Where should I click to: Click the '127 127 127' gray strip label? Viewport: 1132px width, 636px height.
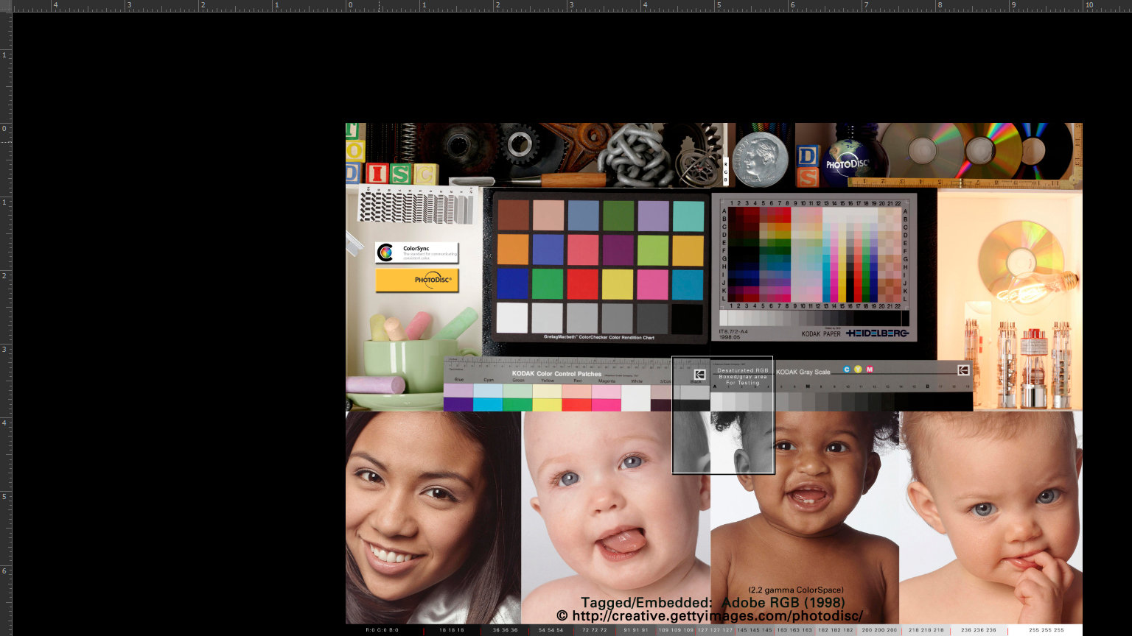click(715, 630)
